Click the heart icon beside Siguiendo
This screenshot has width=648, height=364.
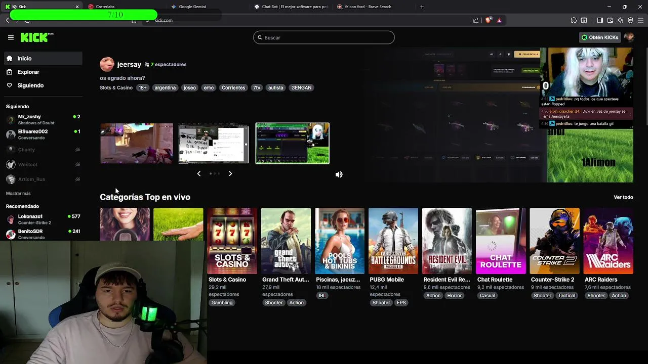tap(9, 85)
